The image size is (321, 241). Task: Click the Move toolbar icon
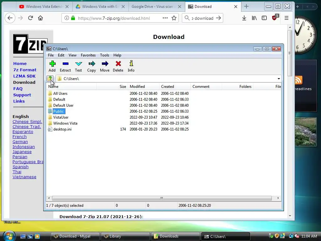(x=105, y=67)
